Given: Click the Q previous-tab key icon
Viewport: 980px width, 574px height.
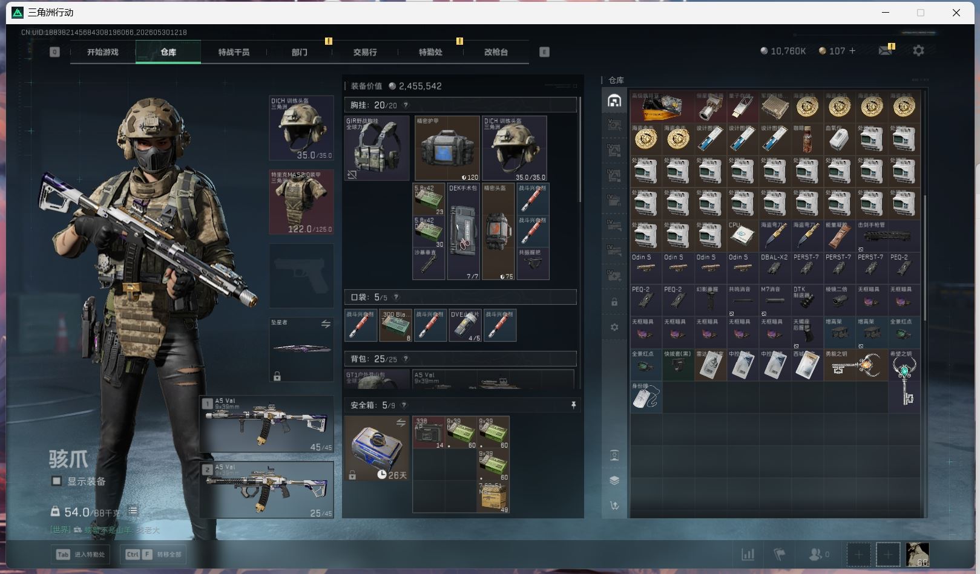Looking at the screenshot, I should click(54, 52).
